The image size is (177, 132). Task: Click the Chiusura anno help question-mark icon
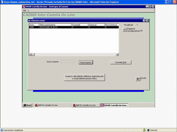coord(144,21)
